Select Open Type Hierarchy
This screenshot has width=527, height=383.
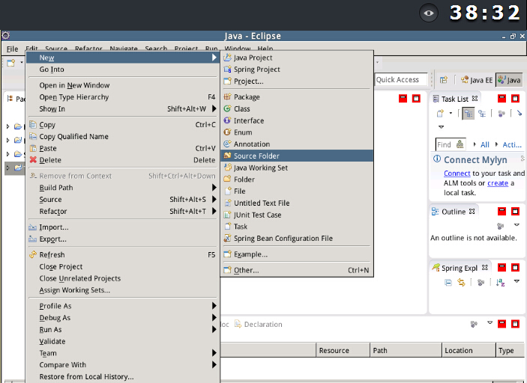click(x=123, y=97)
